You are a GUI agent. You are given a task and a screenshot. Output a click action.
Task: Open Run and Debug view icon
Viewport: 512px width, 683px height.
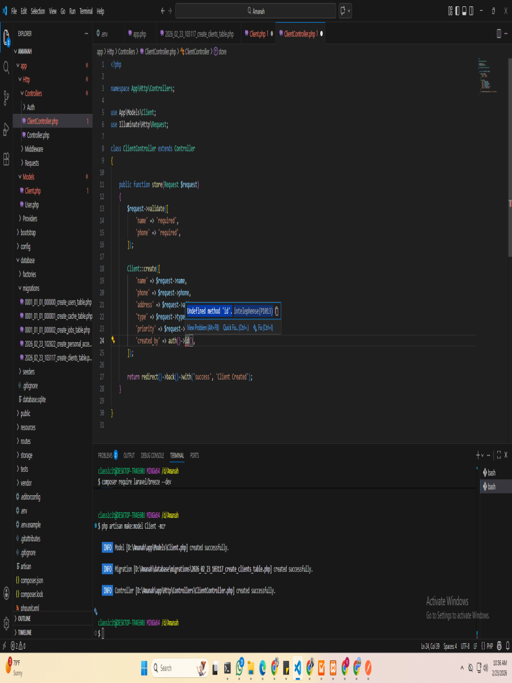(6, 129)
